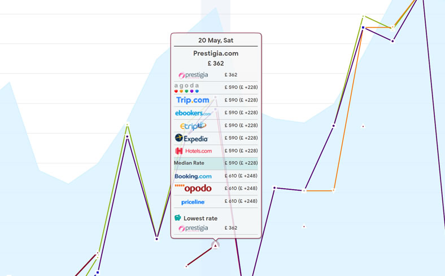Viewport: 445px width, 276px height.
Task: Click the ebookers price '£ 590 (£ +228)'
Action: [x=241, y=113]
